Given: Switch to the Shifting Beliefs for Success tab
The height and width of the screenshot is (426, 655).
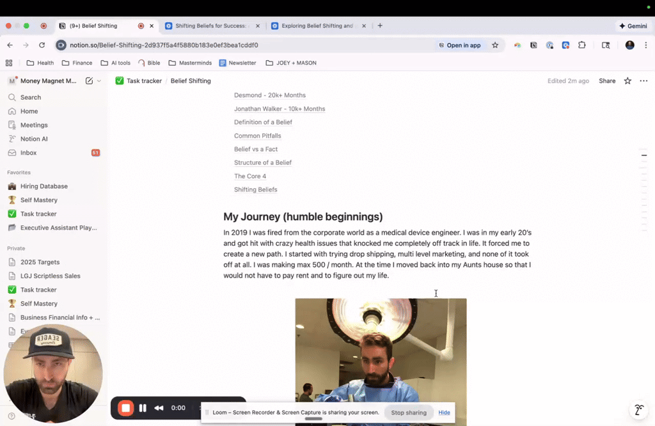Looking at the screenshot, I should (x=211, y=26).
